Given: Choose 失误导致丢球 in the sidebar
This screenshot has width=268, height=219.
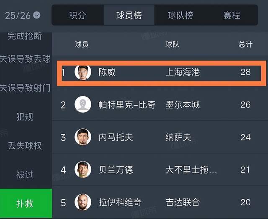Looking at the screenshot, I should (x=25, y=59).
